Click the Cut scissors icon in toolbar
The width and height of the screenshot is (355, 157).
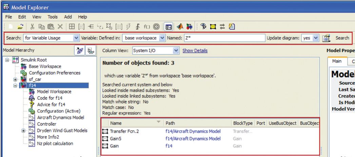(33, 26)
